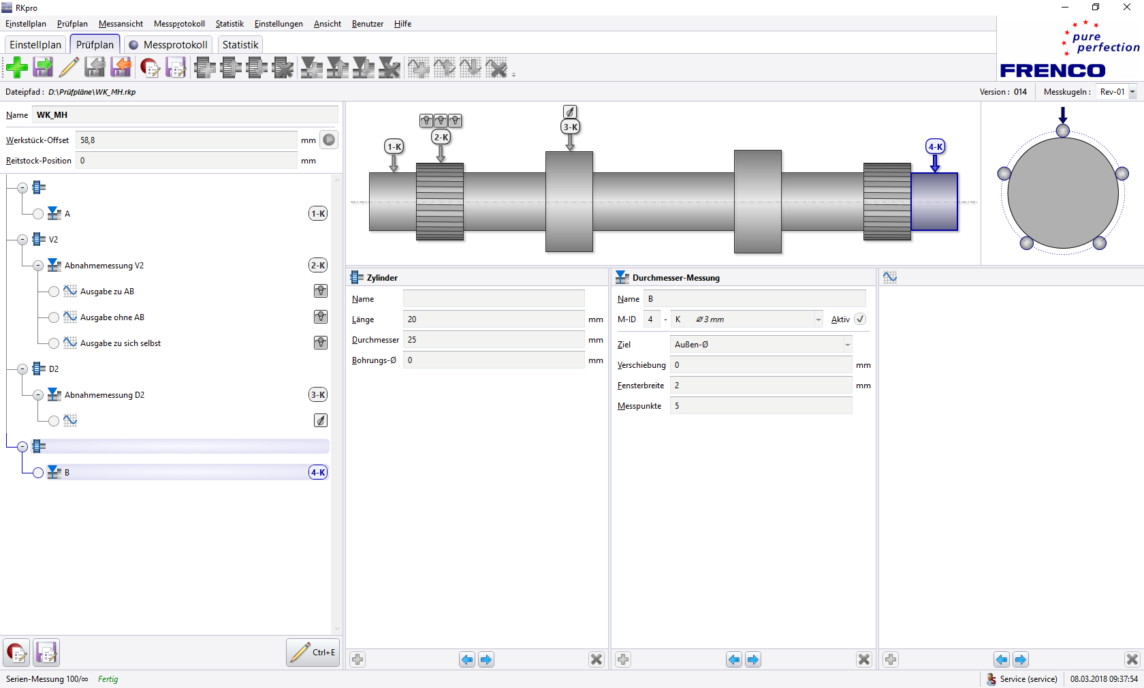Click the Länge input field
This screenshot has height=688, width=1144.
494,319
